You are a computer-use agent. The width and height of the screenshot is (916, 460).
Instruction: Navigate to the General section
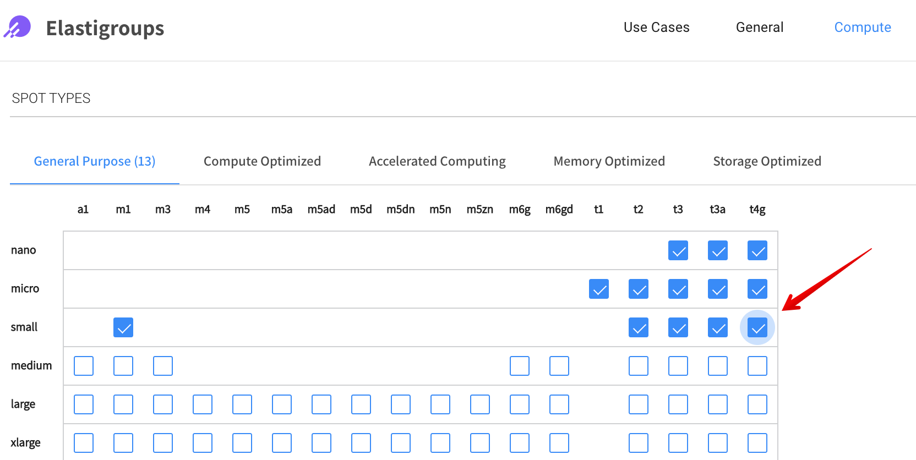pos(760,28)
